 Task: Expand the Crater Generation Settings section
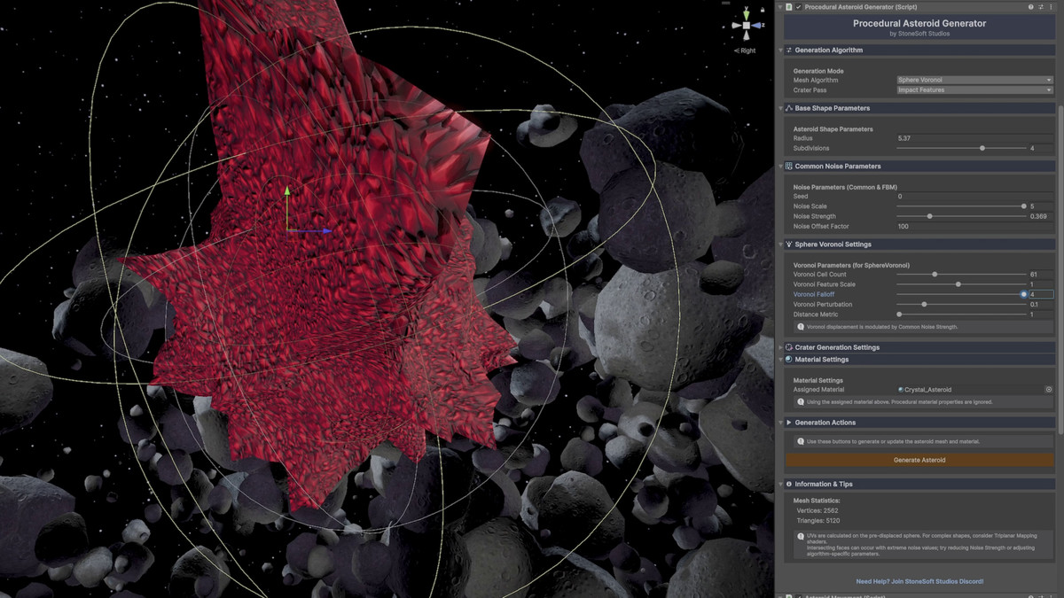781,347
